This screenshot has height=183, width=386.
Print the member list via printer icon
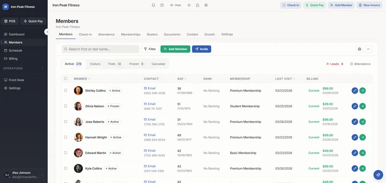click(359, 49)
